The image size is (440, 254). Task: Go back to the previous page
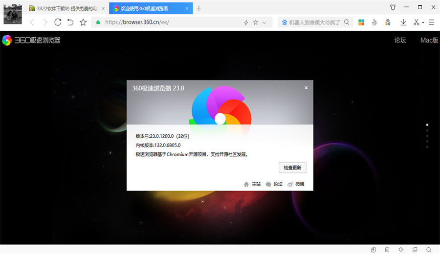(x=32, y=22)
